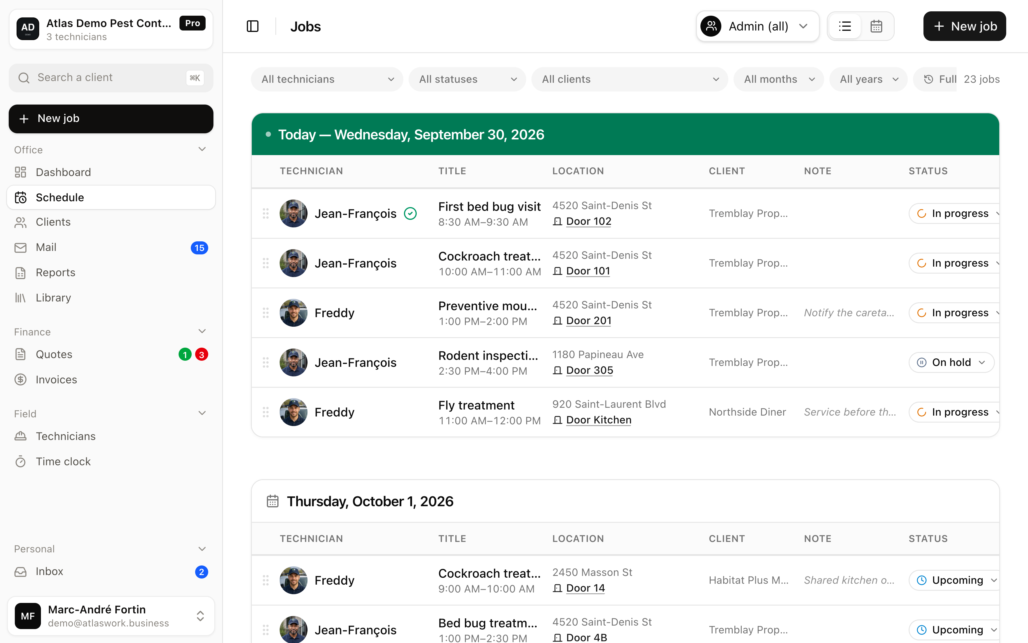
Task: Open the personal Inbox
Action: point(111,572)
